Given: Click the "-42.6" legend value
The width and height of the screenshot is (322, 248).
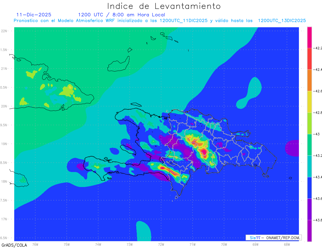Looking at the screenshot, I should coord(318,91).
